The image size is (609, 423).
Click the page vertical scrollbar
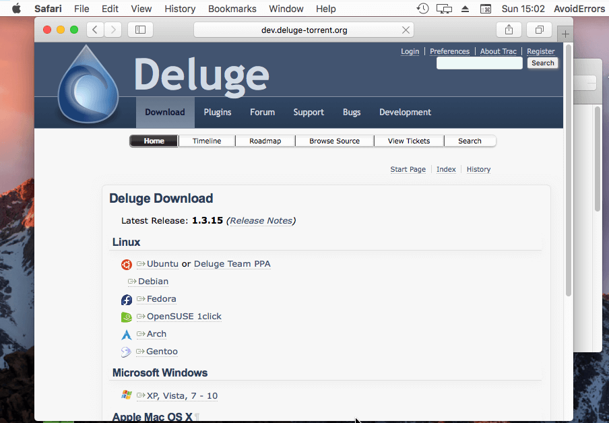point(569,168)
